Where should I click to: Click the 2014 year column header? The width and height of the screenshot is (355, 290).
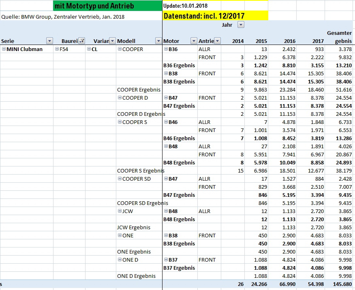pos(238,41)
